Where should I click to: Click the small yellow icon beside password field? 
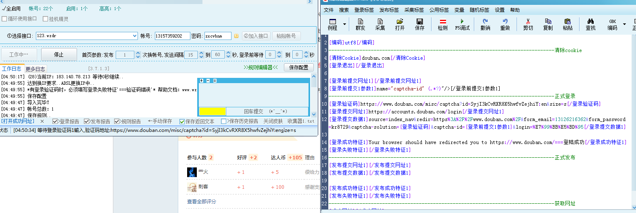pyautogui.click(x=236, y=36)
